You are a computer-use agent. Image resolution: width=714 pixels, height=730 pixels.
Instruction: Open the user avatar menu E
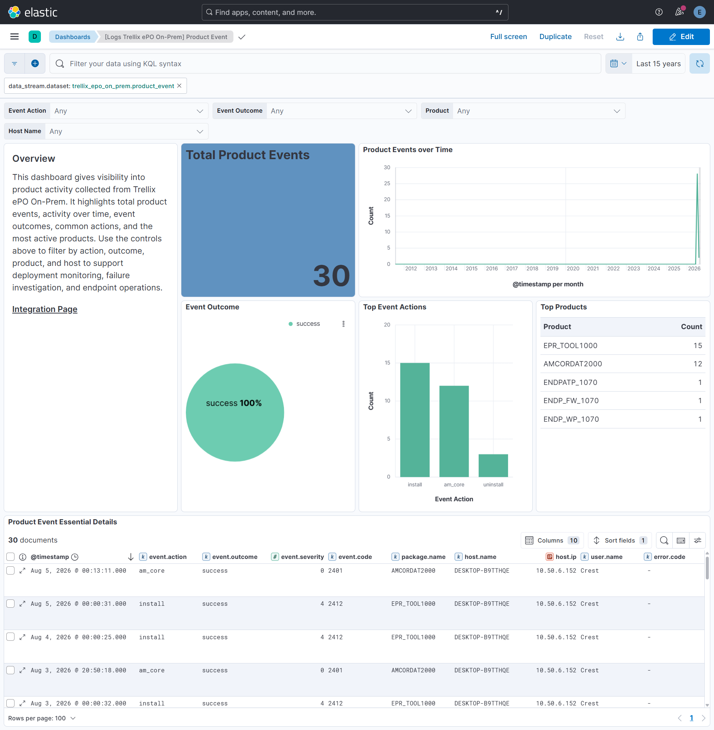700,12
